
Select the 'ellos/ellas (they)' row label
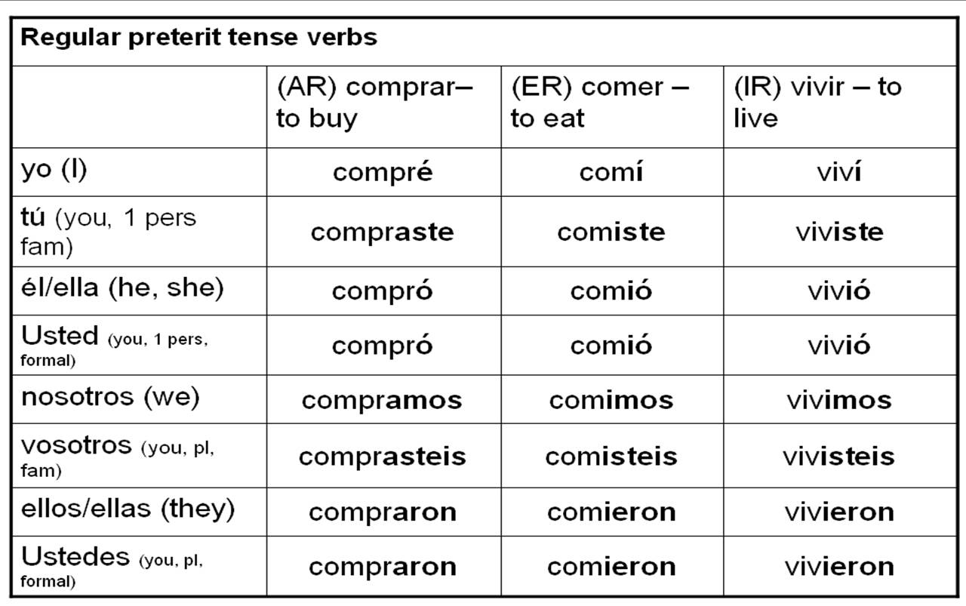click(128, 509)
